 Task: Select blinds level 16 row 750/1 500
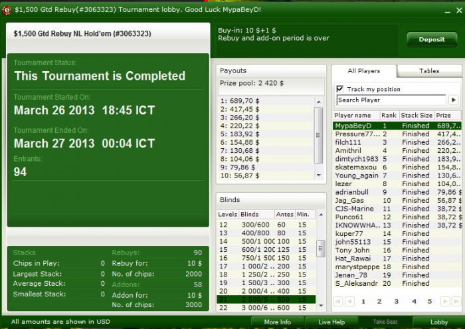[x=266, y=258]
